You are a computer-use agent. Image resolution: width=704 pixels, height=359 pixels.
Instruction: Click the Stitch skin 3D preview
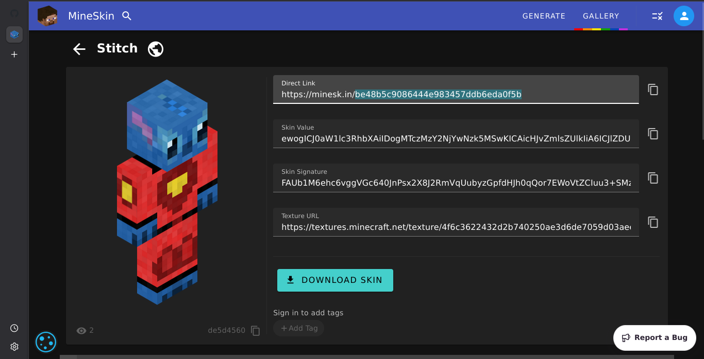167,192
